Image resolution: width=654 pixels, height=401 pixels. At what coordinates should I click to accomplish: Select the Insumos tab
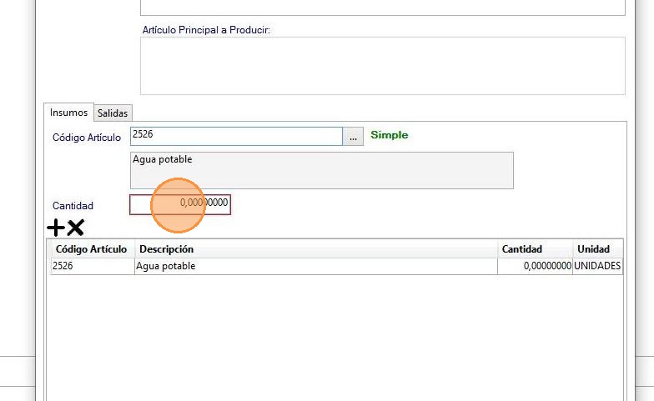point(68,112)
